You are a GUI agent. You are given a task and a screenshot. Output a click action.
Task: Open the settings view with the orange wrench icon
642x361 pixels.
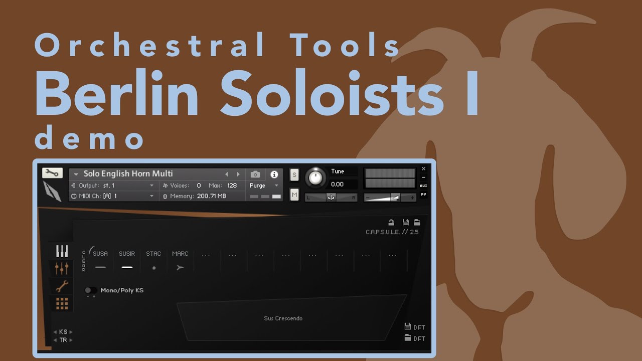(x=62, y=286)
